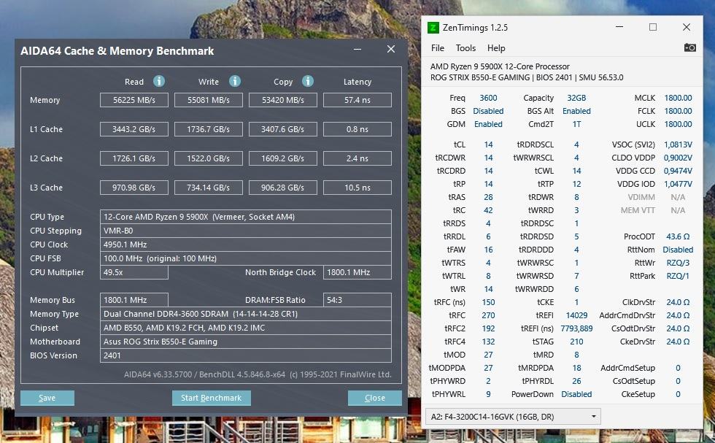Click the CPU Type field in AIDA64
This screenshot has width=715, height=443.
(246, 217)
